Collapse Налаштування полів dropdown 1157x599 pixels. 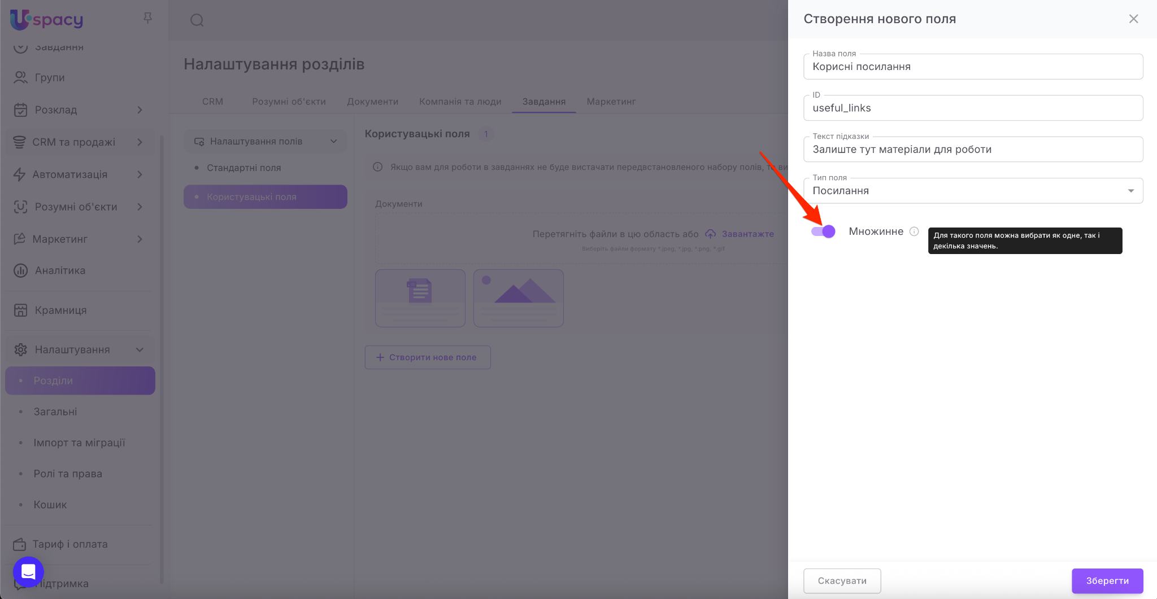[x=333, y=141]
